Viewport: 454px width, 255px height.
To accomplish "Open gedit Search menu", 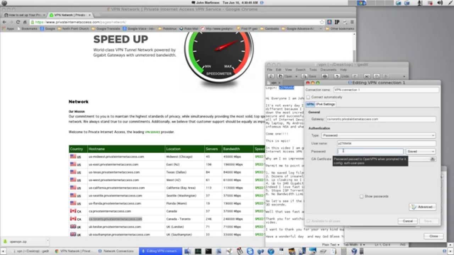I will point(300,70).
